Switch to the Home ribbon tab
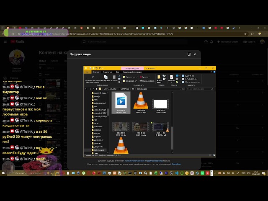268x201 pixels. click(96, 72)
